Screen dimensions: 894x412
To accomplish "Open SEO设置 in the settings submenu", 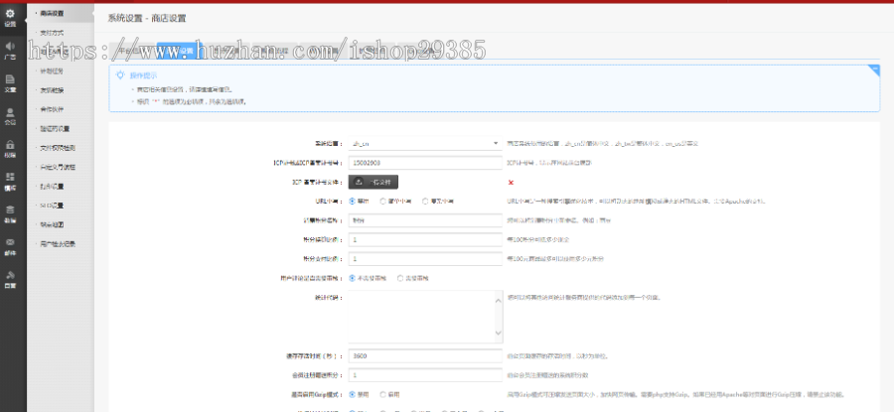I will pyautogui.click(x=52, y=206).
